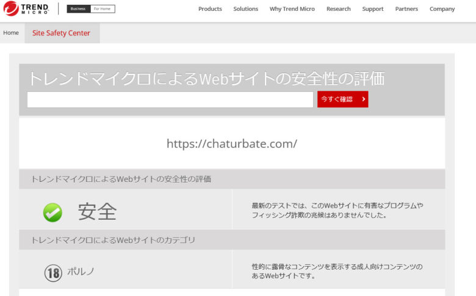The image size is (476, 296).
Task: Click the green checkmark safe icon
Action: click(x=52, y=212)
